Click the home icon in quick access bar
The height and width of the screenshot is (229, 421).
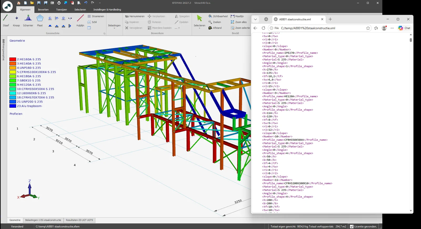pyautogui.click(x=19, y=3)
